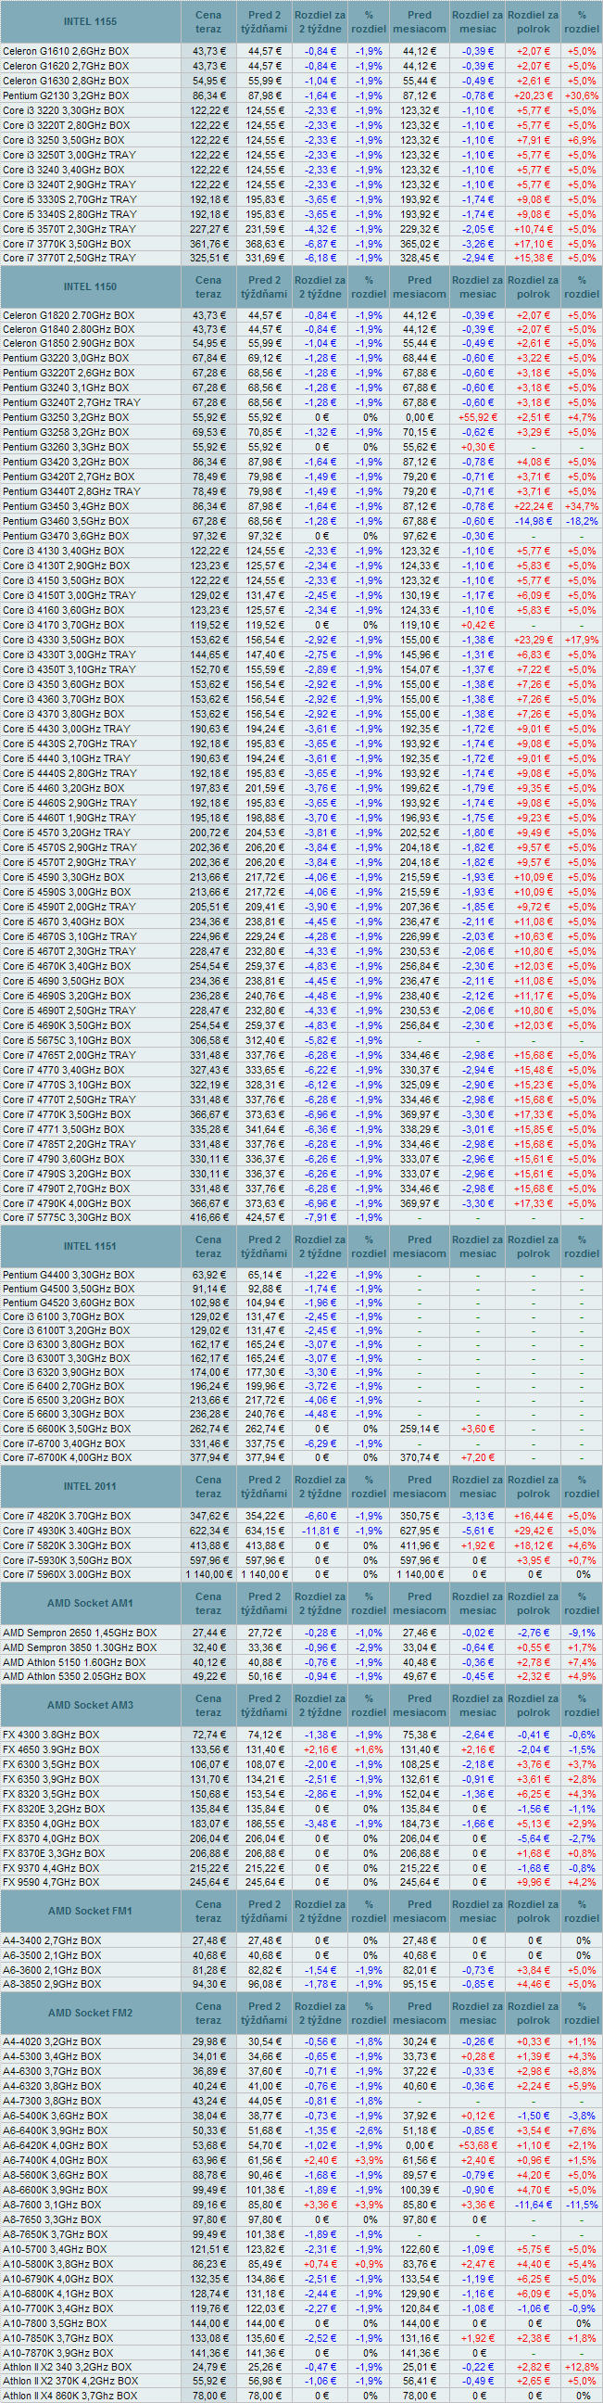Select row 'Core i7 3770K 3,50GHz BOX'

[x=301, y=244]
